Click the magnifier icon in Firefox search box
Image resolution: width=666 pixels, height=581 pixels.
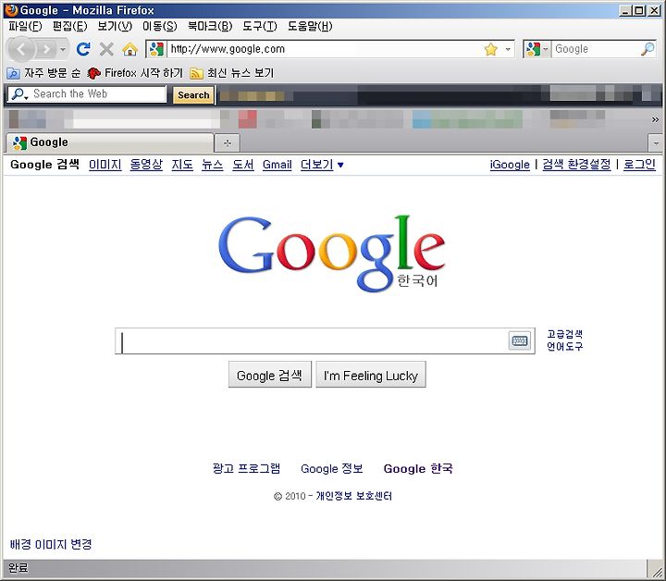coord(647,49)
